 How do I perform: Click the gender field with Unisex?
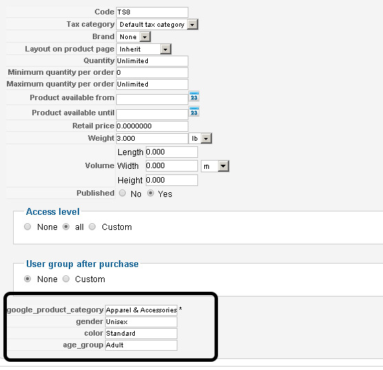(141, 322)
